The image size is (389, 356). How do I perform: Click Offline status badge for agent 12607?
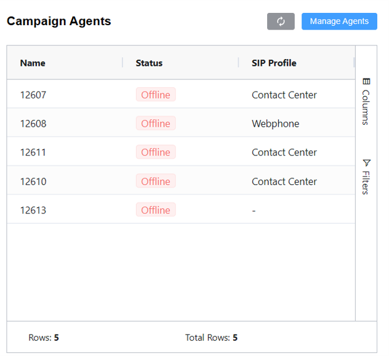click(x=156, y=95)
